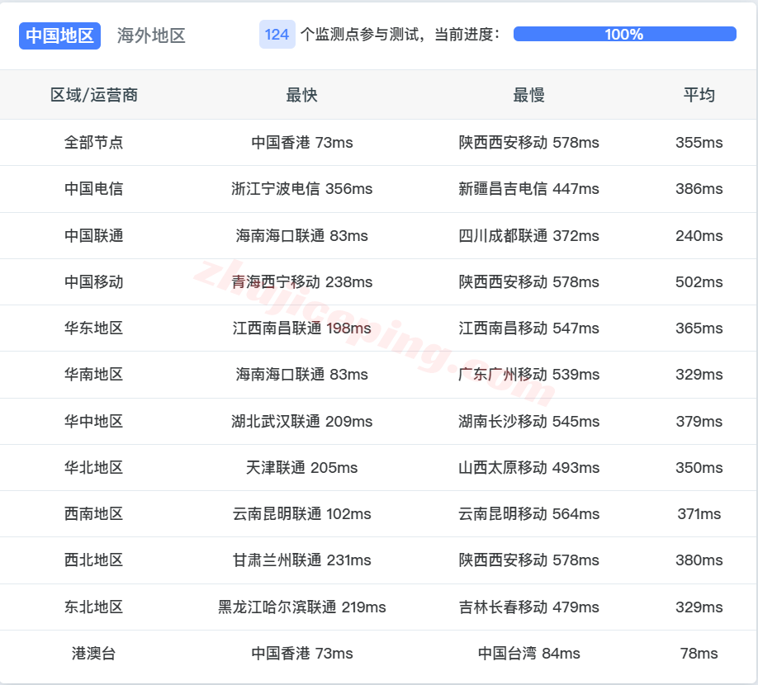758x685 pixels.
Task: Click 329ms average in 华南地区 row
Action: click(699, 375)
